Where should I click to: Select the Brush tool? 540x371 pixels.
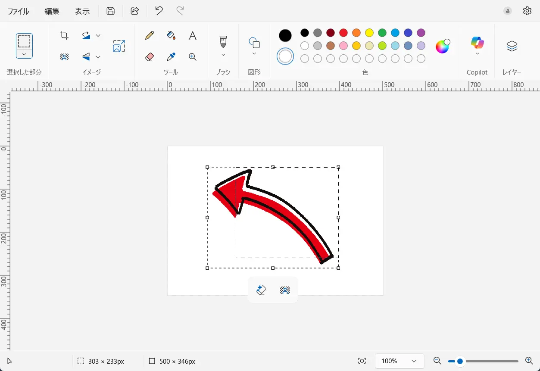[223, 41]
